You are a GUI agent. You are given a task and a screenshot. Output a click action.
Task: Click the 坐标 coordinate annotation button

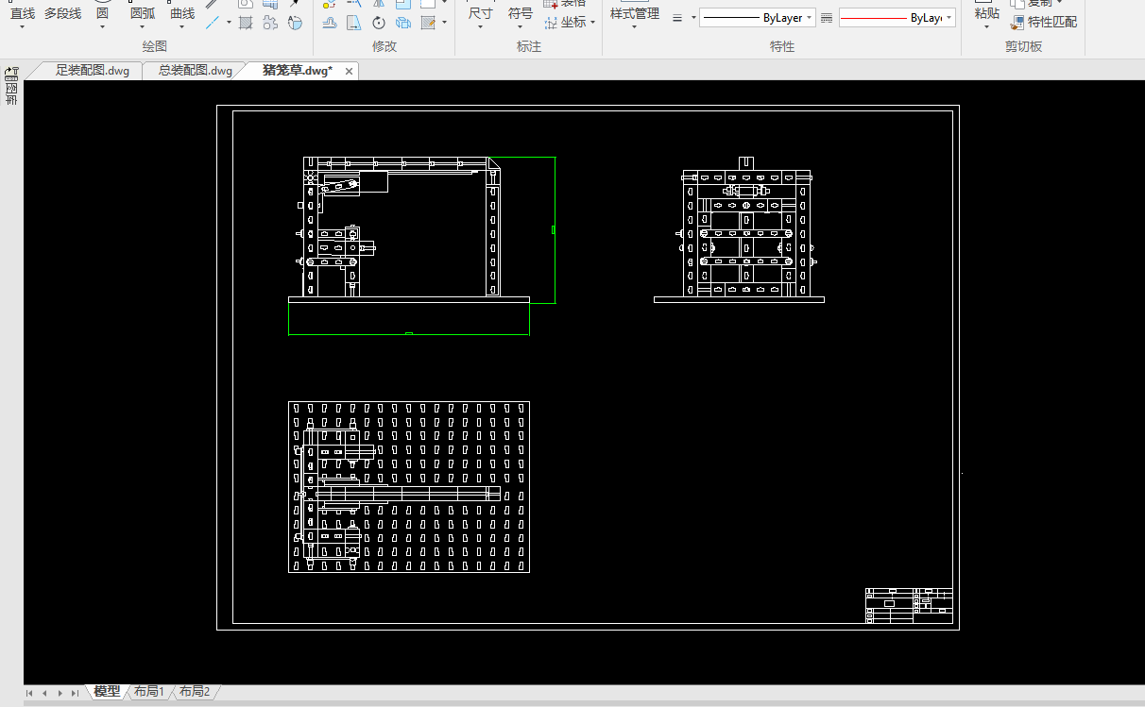point(565,22)
